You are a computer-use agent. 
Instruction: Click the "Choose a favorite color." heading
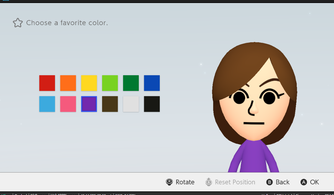click(67, 23)
